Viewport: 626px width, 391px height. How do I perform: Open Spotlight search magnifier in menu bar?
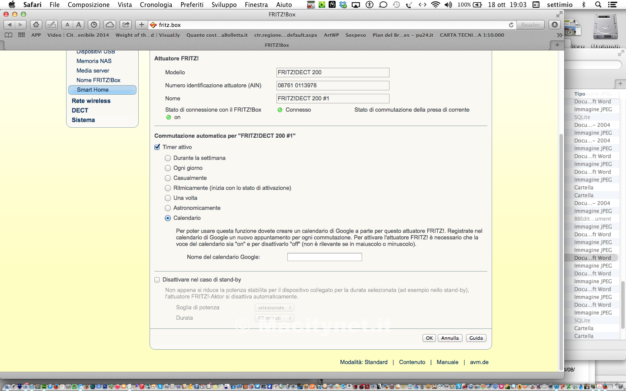598,5
